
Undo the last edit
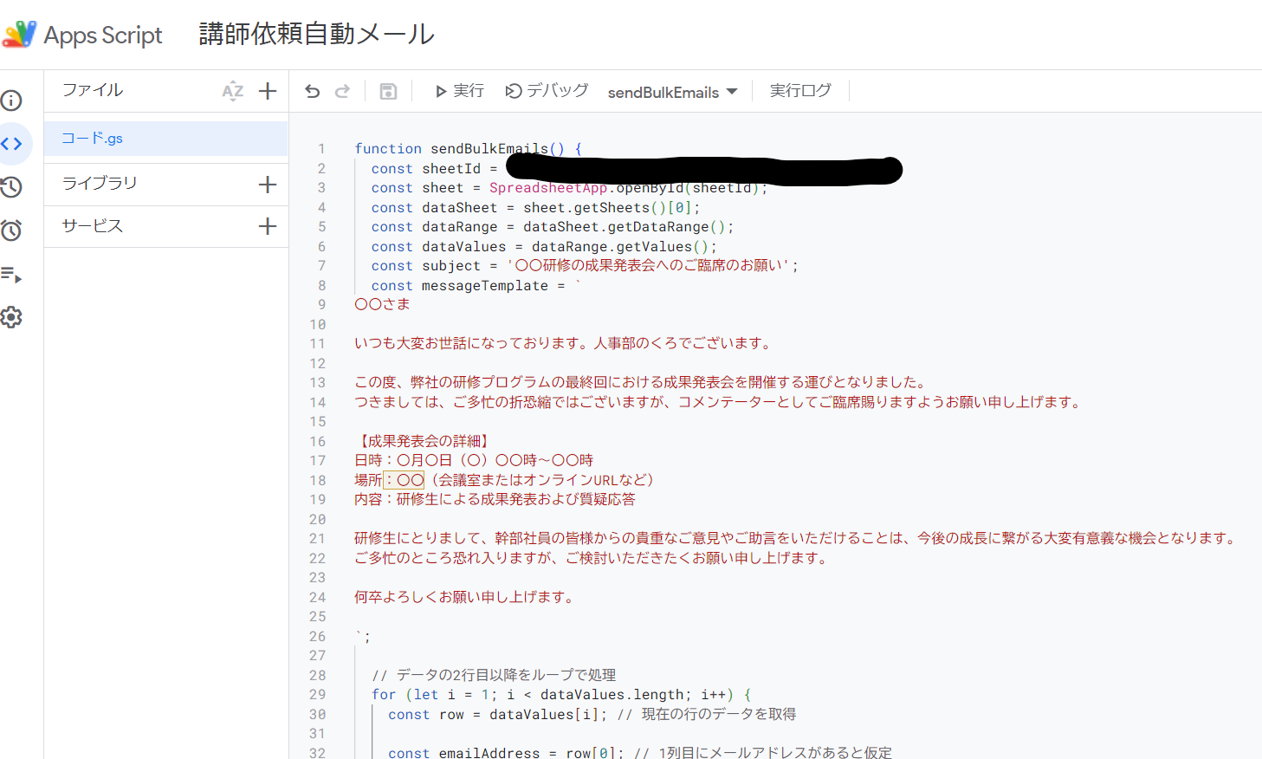point(313,91)
